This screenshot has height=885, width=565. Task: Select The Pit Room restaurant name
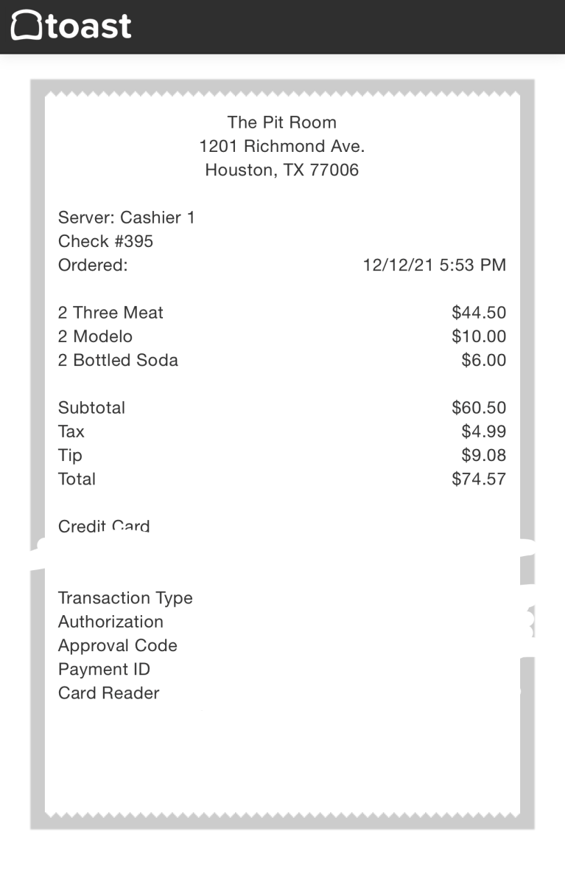tap(281, 122)
